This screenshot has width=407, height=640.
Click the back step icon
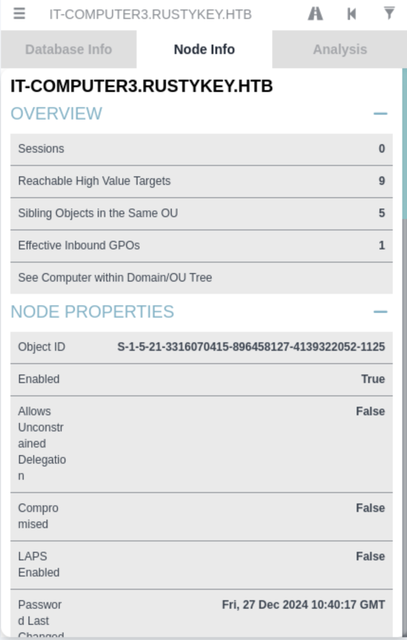351,14
